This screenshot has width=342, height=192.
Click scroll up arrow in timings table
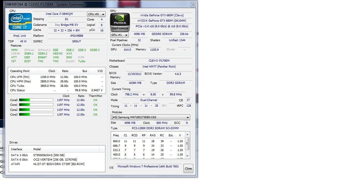(187, 135)
